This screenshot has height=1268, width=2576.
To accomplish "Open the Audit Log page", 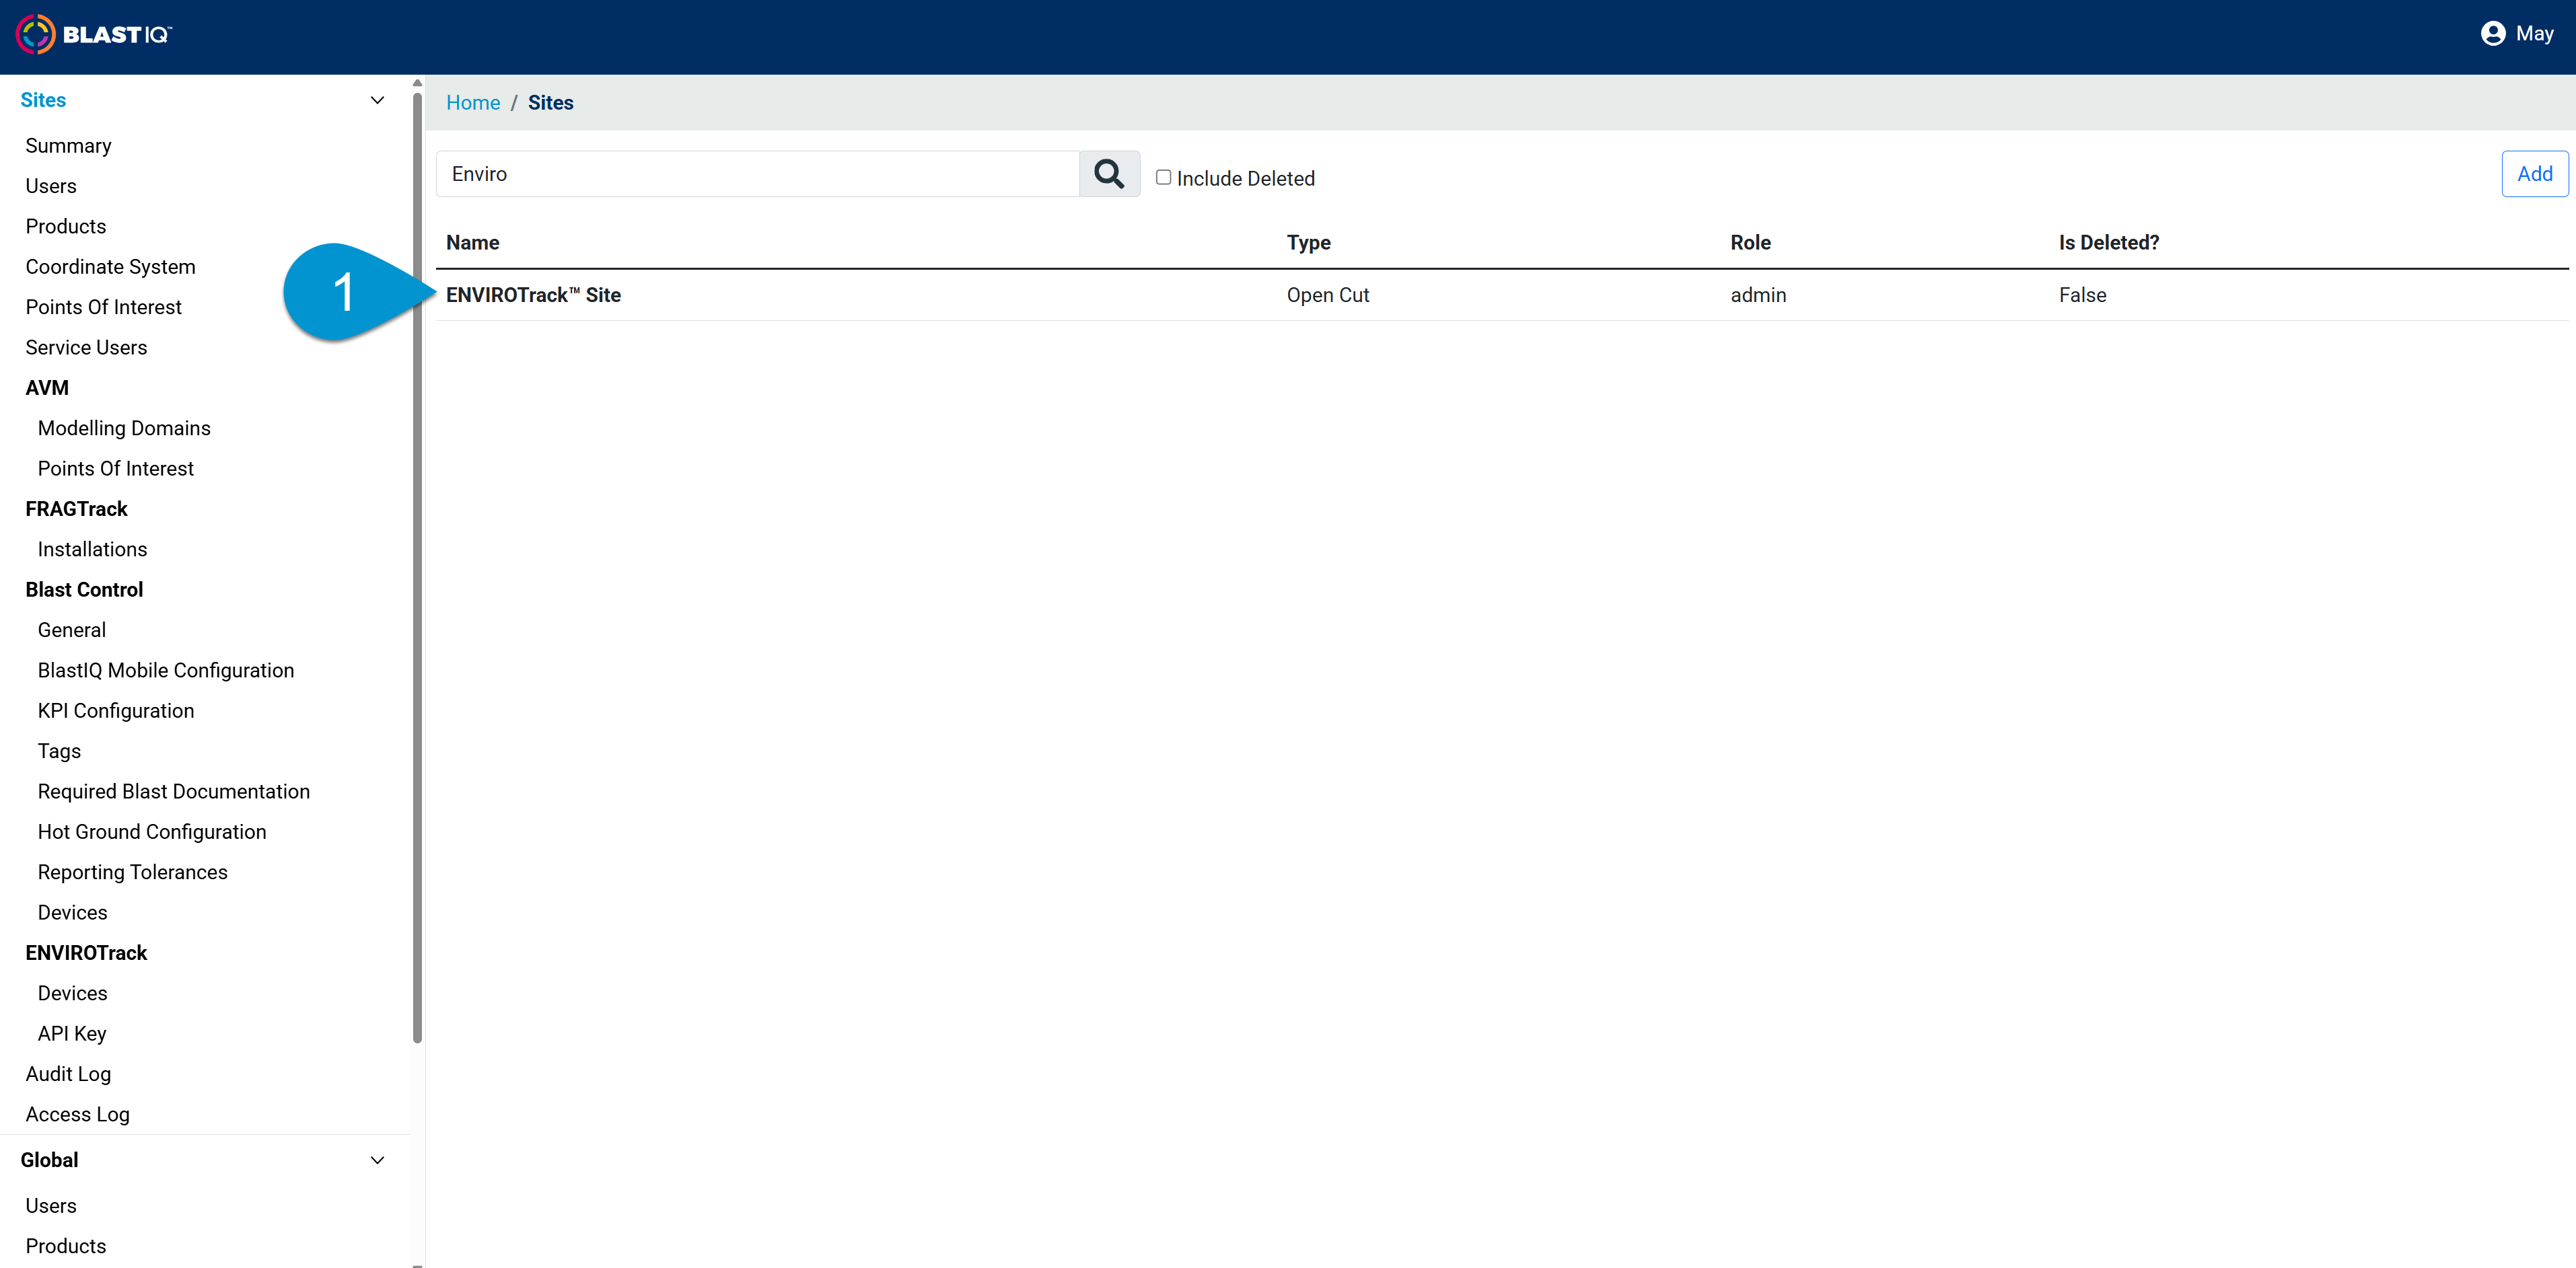I will pos(68,1074).
